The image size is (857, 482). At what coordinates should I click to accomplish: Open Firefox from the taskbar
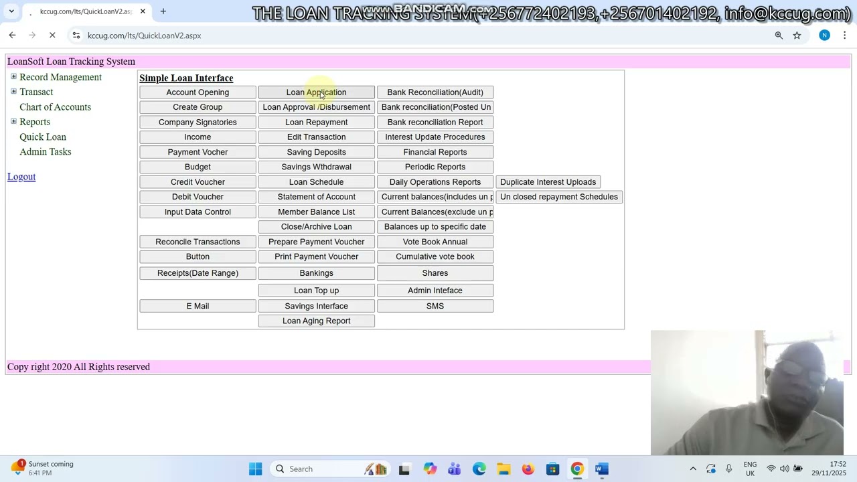(x=528, y=469)
